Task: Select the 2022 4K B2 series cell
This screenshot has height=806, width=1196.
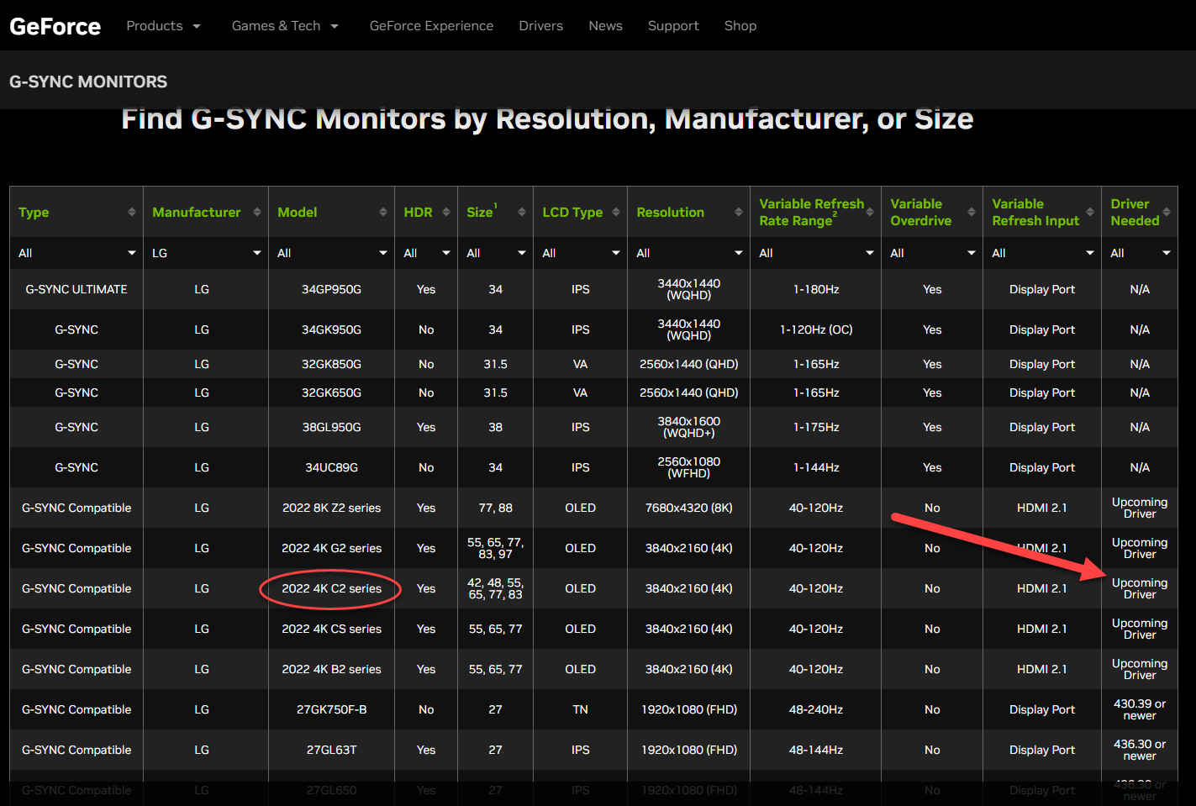Action: pyautogui.click(x=332, y=669)
